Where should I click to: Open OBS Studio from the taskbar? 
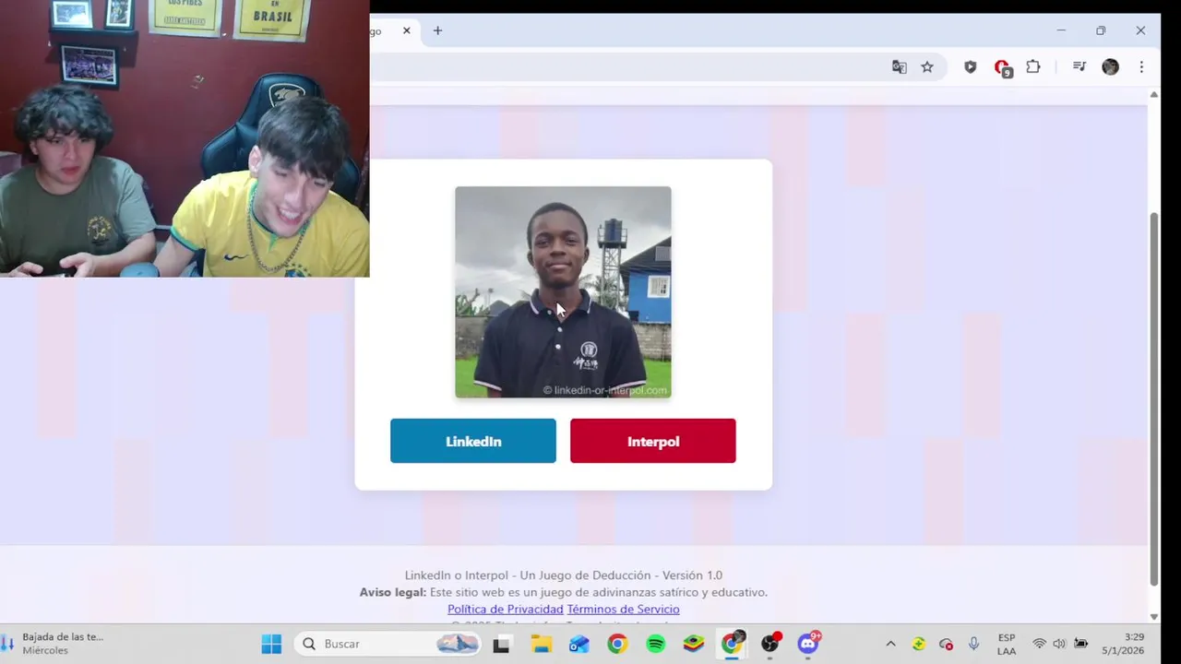click(x=770, y=644)
